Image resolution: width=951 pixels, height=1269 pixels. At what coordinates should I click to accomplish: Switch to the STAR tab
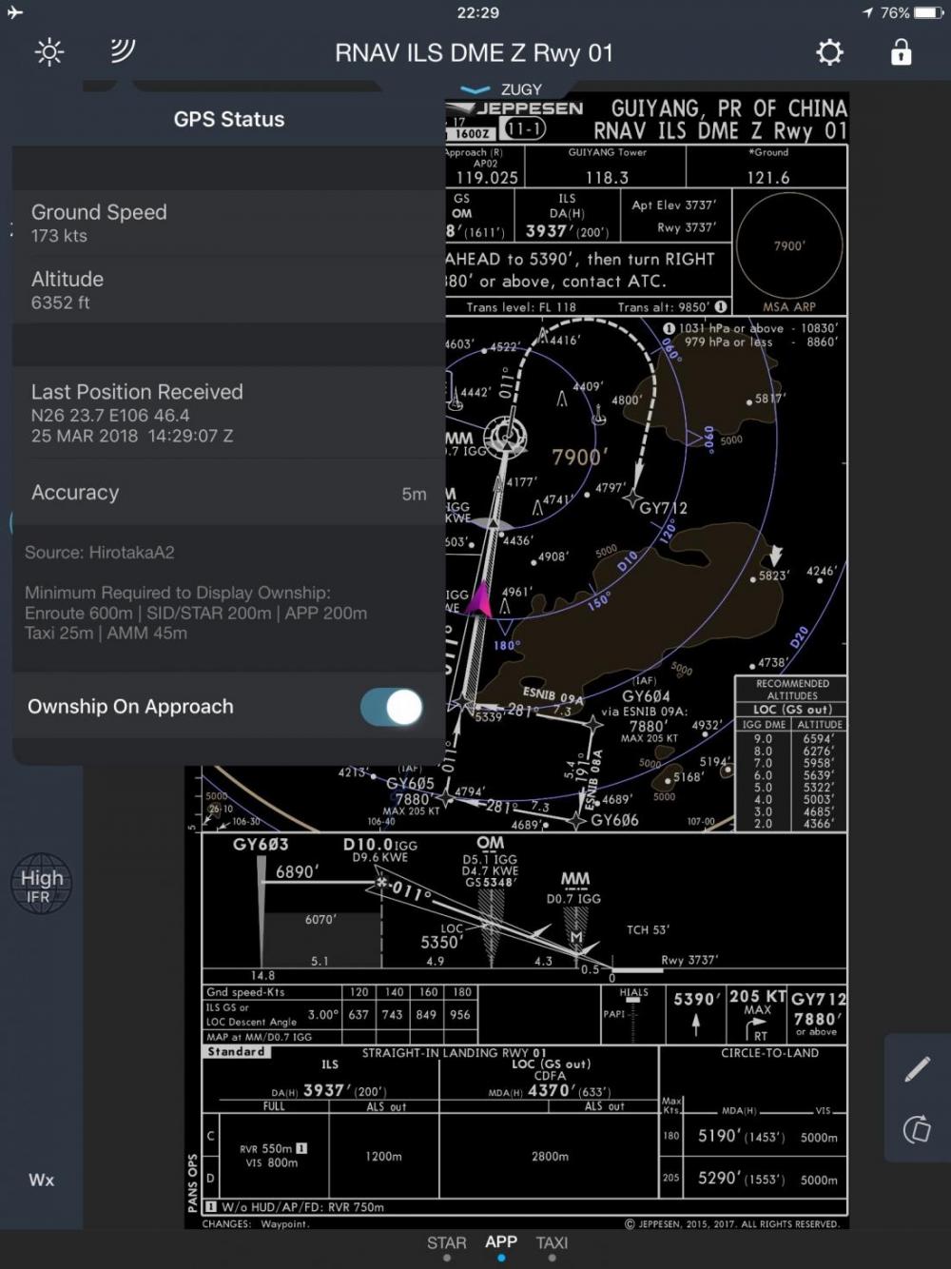pyautogui.click(x=446, y=1243)
